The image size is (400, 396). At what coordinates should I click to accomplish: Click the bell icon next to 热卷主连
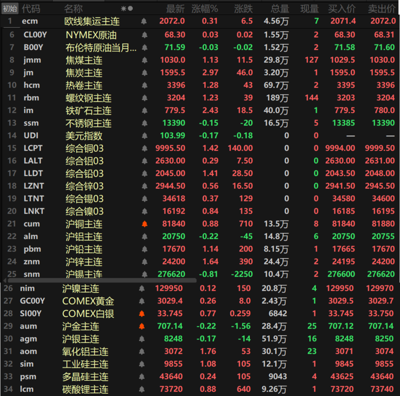pos(144,85)
